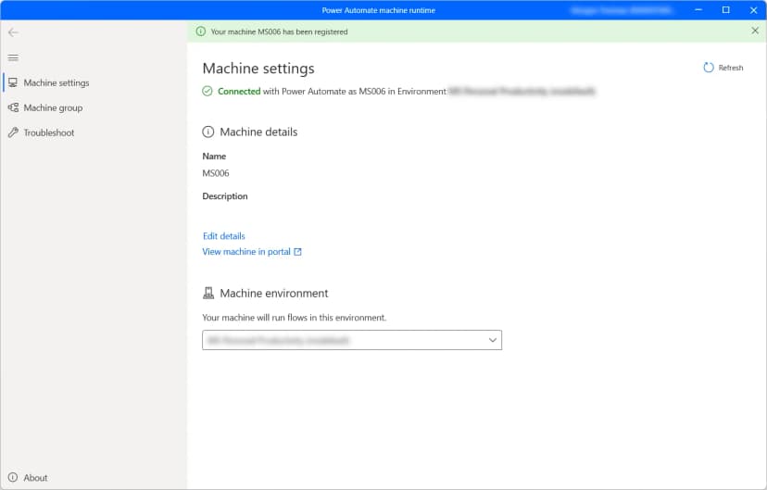Click the info icon in the notification banner
The width and height of the screenshot is (767, 490).
click(x=201, y=31)
